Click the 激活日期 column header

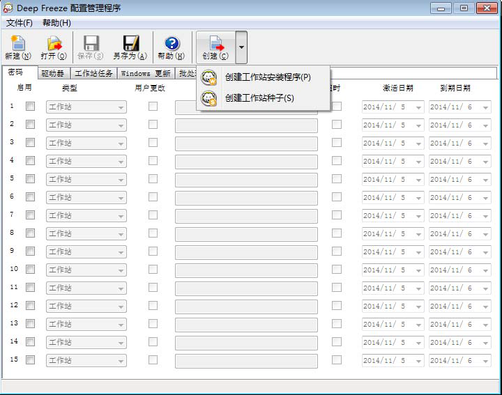(x=397, y=88)
